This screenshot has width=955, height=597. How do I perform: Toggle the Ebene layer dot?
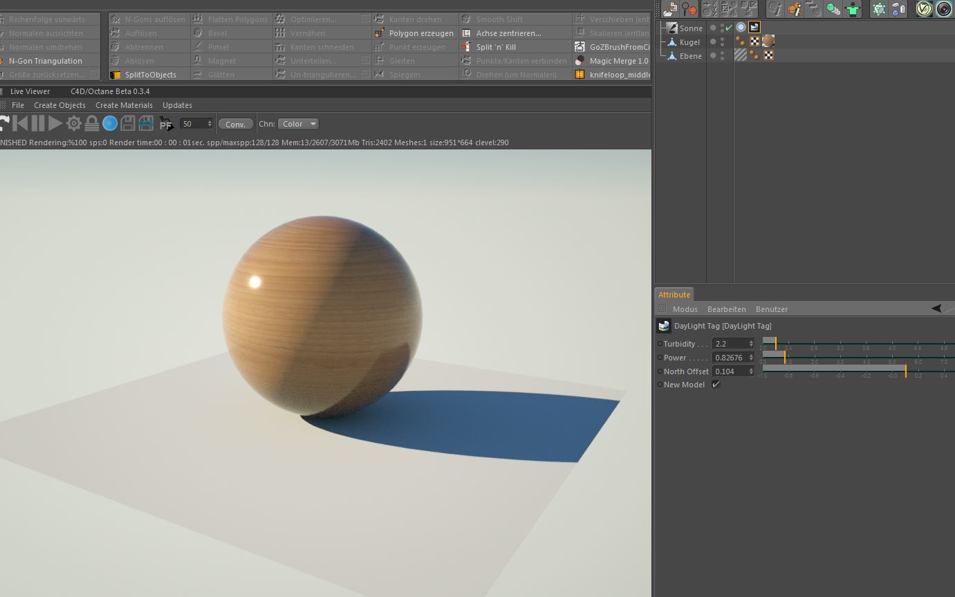pyautogui.click(x=713, y=56)
